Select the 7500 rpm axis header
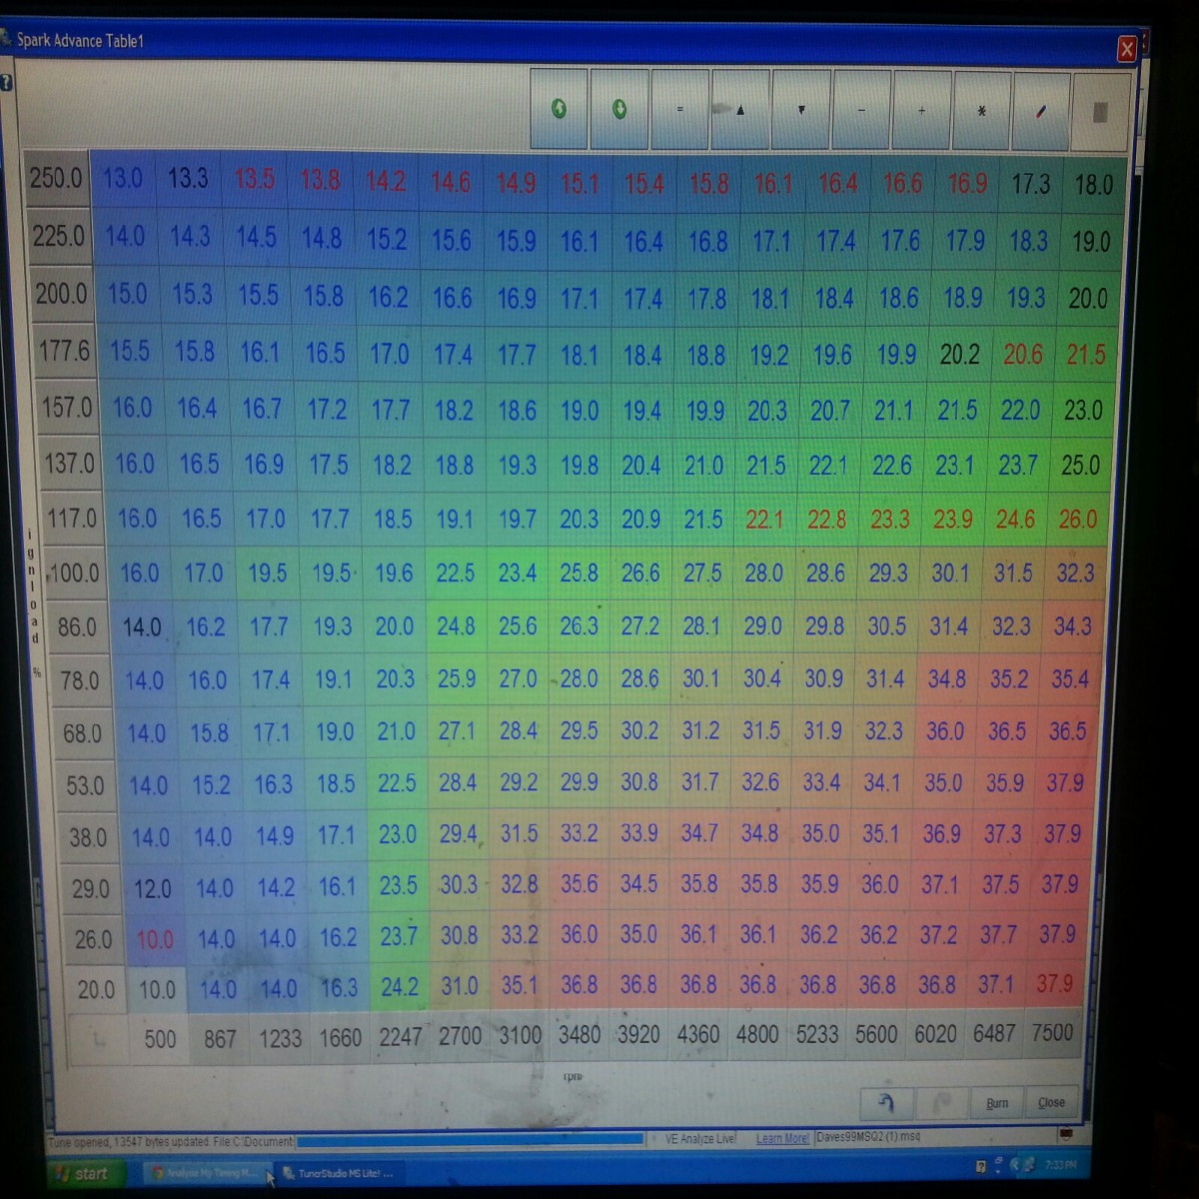The image size is (1199, 1199). pos(1052,1032)
